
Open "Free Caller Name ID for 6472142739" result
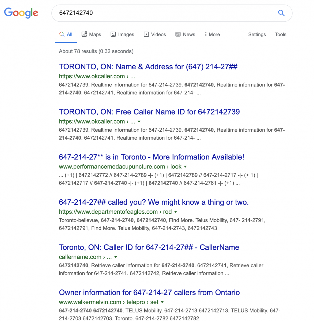coord(149,112)
